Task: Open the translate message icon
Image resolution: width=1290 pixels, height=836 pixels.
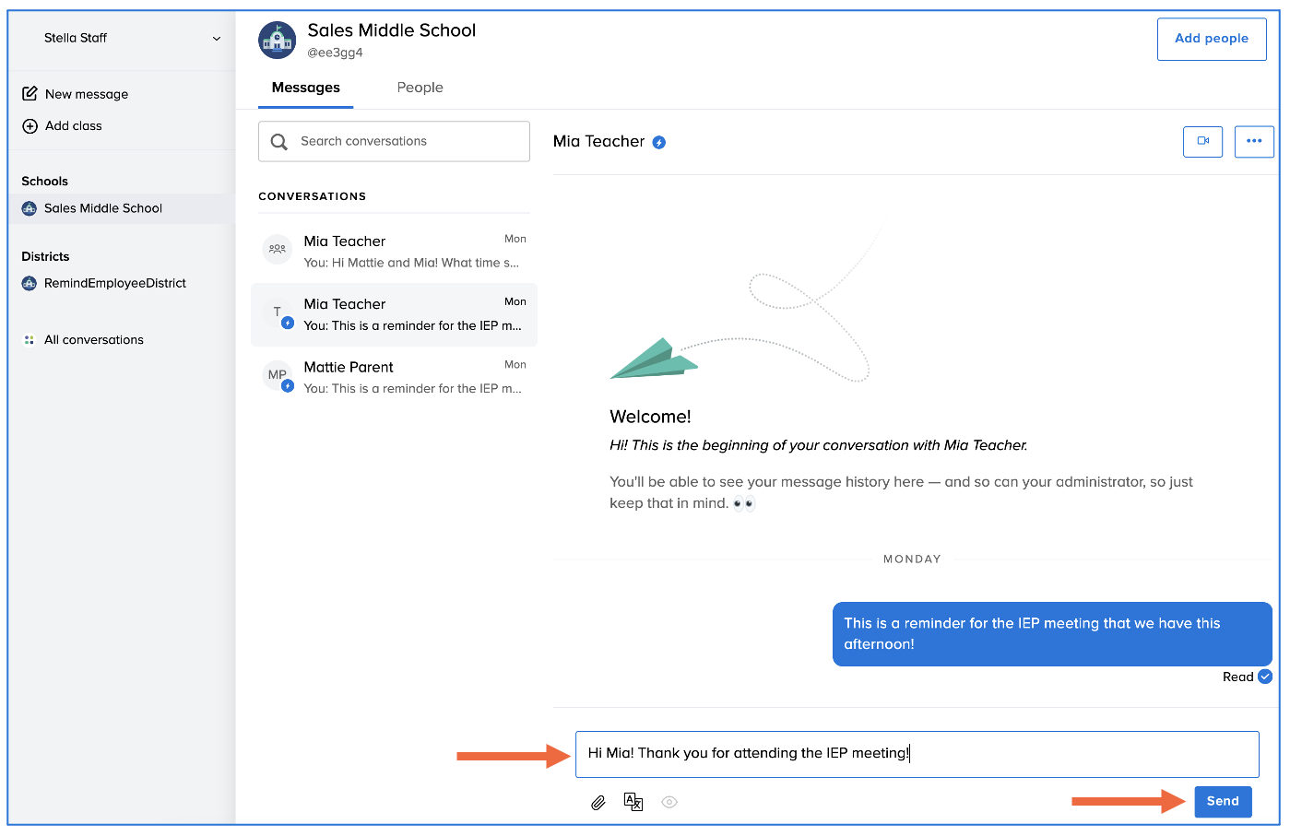Action: coord(633,802)
